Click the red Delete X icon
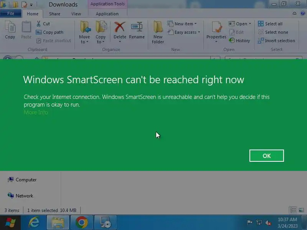This screenshot has width=307, height=230. coord(120,27)
